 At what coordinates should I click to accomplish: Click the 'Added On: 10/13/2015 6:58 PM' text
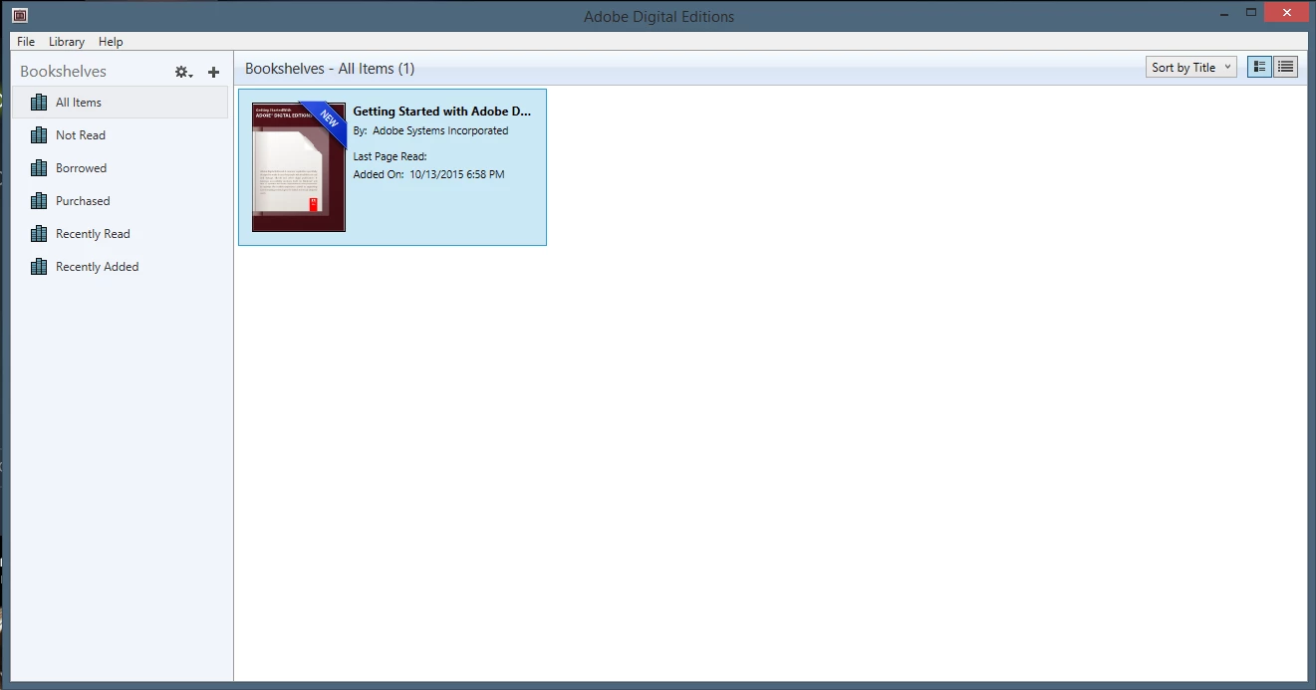[429, 174]
